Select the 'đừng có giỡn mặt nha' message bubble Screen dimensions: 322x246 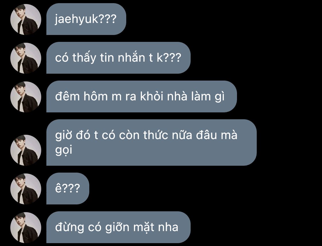coord(118,227)
